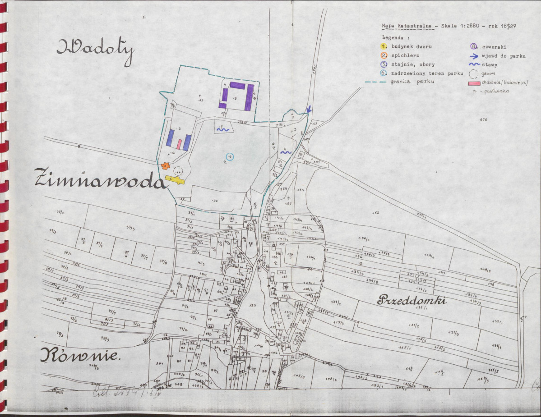The width and height of the screenshot is (541, 417).
Task: Click parcel number '78/3'
Action: tap(105, 339)
